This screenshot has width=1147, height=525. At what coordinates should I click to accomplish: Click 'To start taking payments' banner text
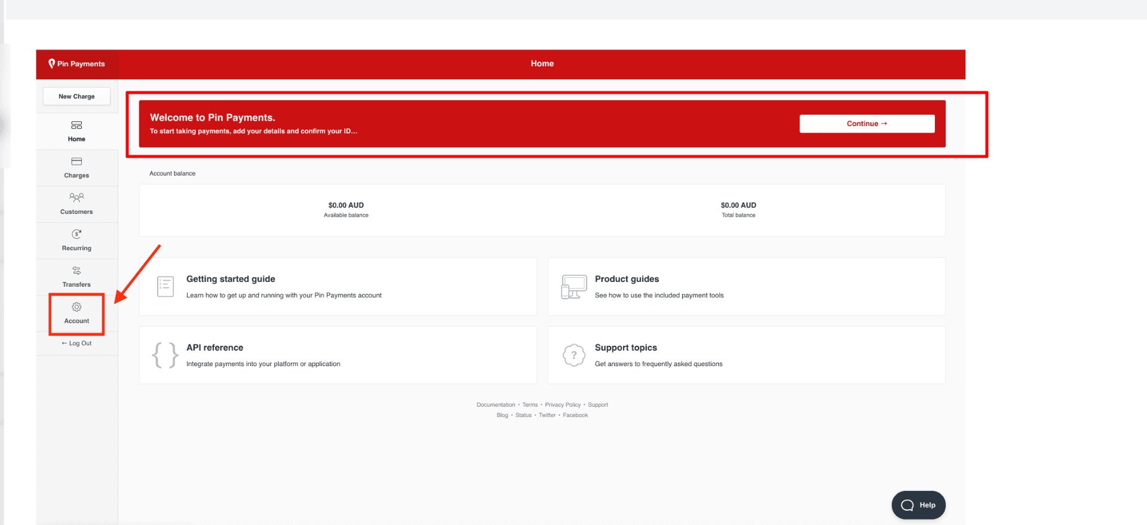click(253, 131)
